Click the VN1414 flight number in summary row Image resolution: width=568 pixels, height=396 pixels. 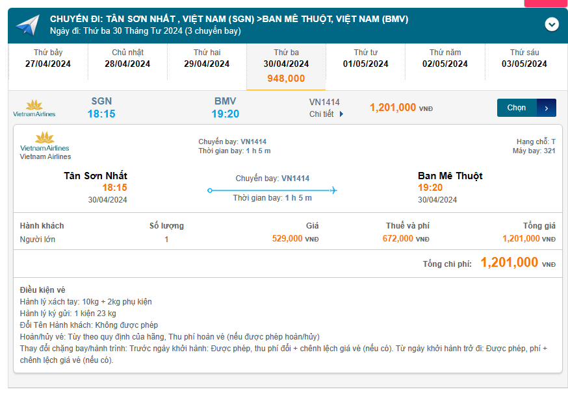click(x=324, y=102)
